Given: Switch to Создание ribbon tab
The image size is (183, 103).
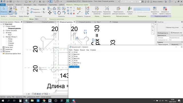Looking at the screenshot, I should 10,5.
